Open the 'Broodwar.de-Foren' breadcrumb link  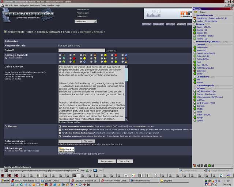[x=20, y=32]
